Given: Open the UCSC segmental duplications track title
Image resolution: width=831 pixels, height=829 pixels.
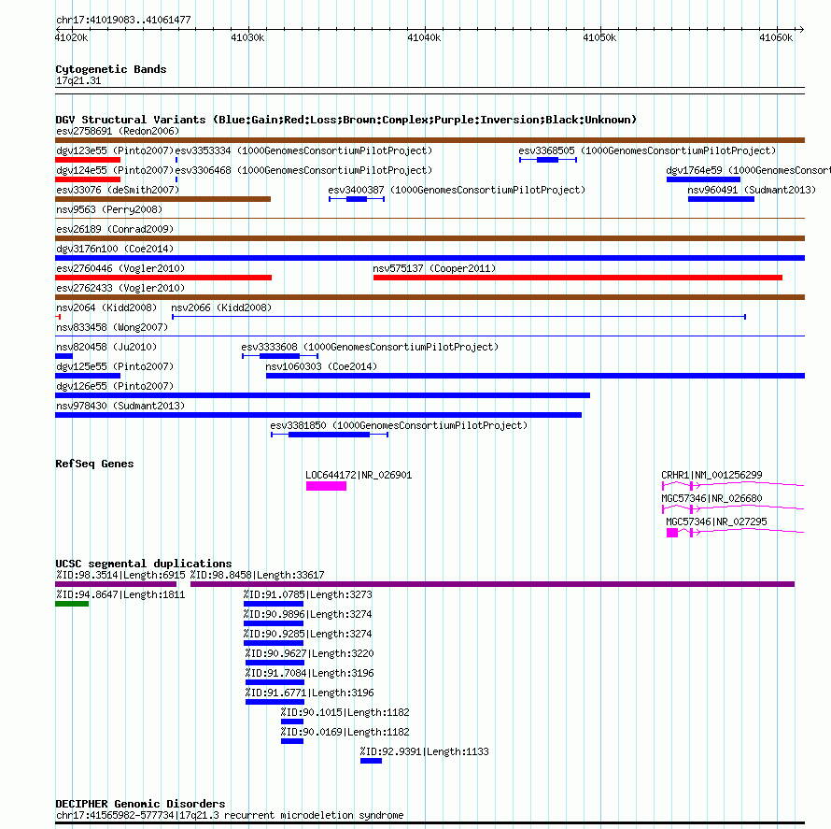Looking at the screenshot, I should click(144, 564).
